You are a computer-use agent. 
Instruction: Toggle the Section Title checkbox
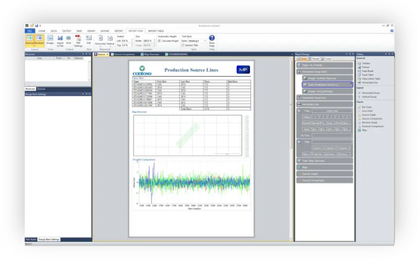183,45
